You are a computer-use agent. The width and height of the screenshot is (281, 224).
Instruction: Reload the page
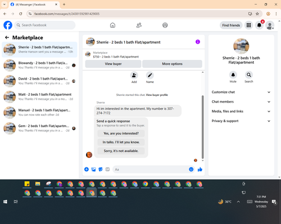pyautogui.click(x=21, y=14)
